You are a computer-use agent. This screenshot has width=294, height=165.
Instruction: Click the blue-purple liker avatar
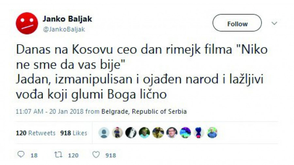click(185, 133)
